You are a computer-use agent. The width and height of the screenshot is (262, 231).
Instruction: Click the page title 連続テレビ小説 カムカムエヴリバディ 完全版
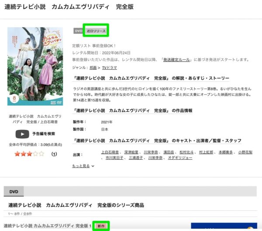pyautogui.click(x=69, y=7)
